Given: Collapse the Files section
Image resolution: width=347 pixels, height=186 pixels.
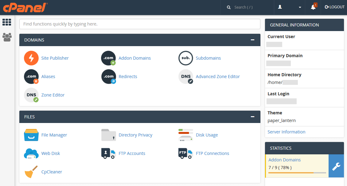Looking at the screenshot, I should [252, 117].
